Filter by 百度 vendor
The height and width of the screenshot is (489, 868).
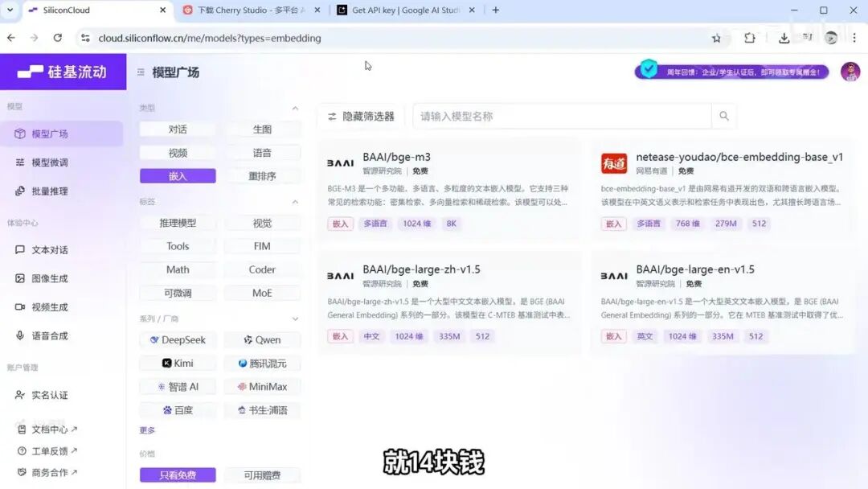178,410
